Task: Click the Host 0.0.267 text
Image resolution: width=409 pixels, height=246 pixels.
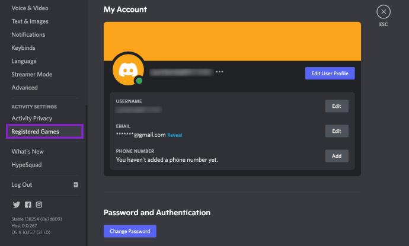Action: tap(24, 226)
